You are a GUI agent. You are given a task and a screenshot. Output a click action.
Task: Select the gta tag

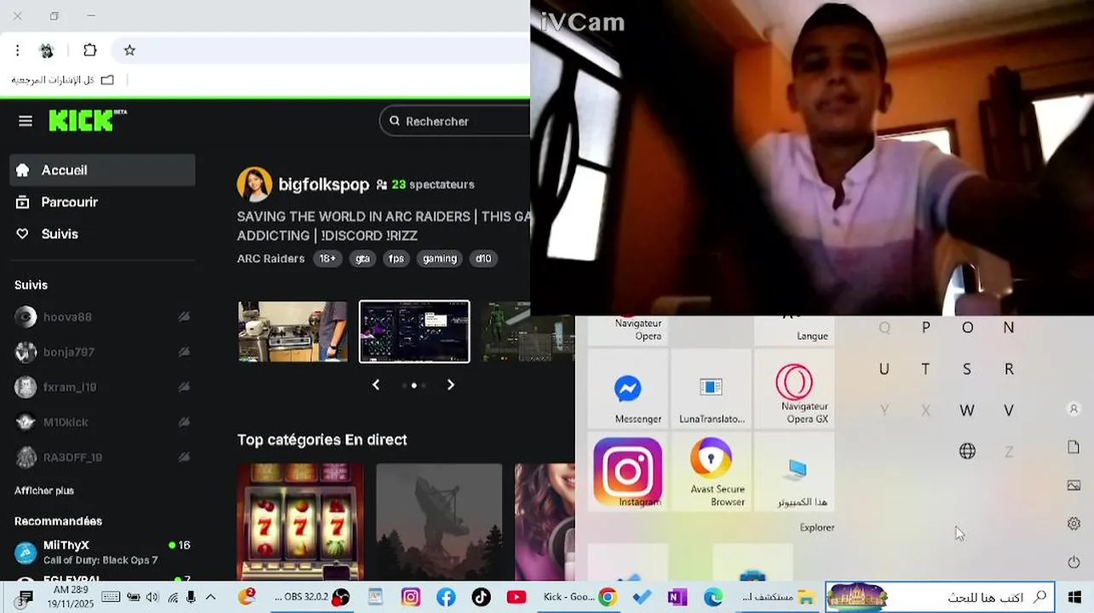[x=363, y=259]
